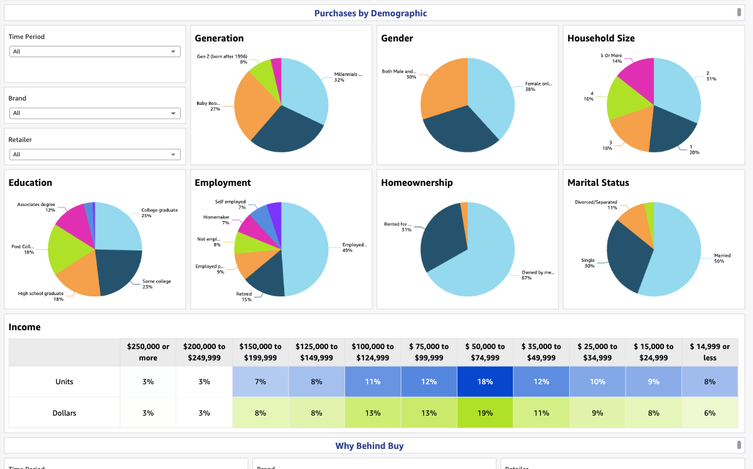Viewport: 753px width, 469px height.
Task: Click the Purchases by Demographic section title
Action: coord(370,13)
